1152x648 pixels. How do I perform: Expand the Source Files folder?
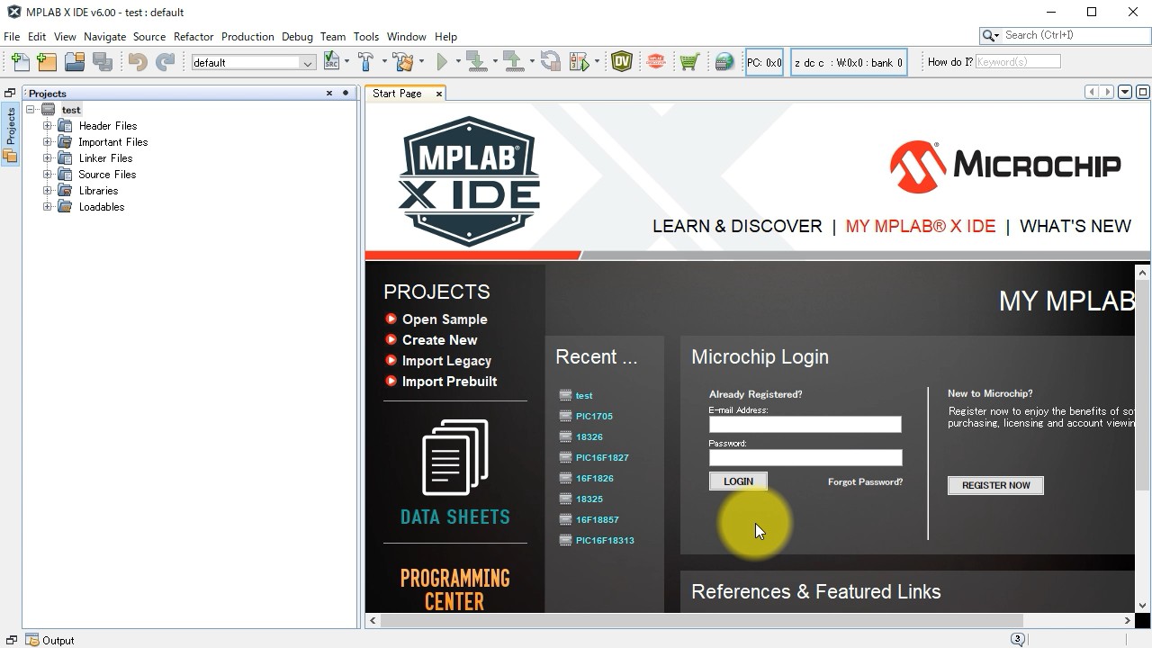coord(48,175)
